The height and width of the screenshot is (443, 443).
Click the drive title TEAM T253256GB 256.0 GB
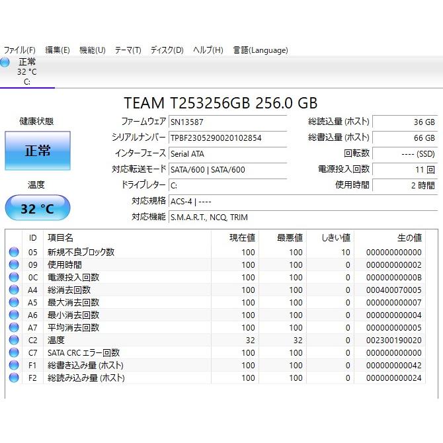click(x=221, y=103)
